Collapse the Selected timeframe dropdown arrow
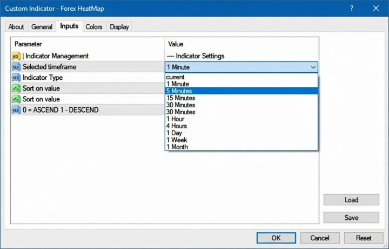Screen dimensions: 389x249 313,67
